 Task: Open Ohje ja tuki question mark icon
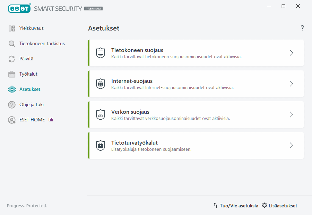coord(12,104)
